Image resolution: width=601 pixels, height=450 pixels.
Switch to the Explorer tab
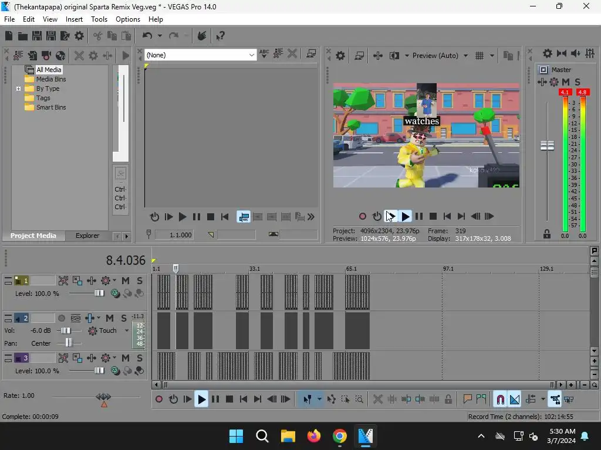click(x=87, y=236)
